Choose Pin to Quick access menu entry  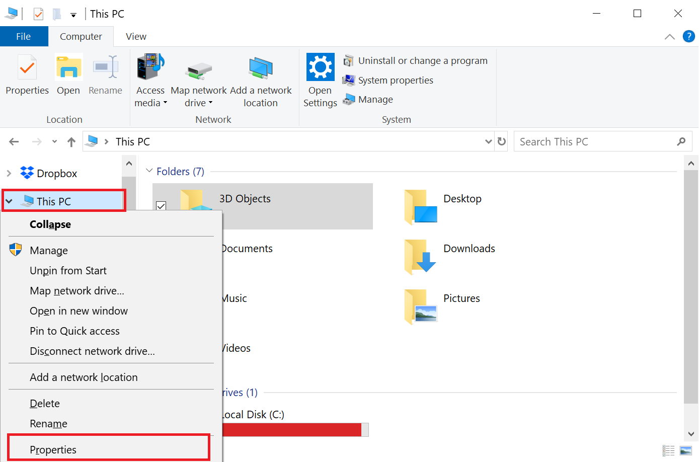pos(74,331)
